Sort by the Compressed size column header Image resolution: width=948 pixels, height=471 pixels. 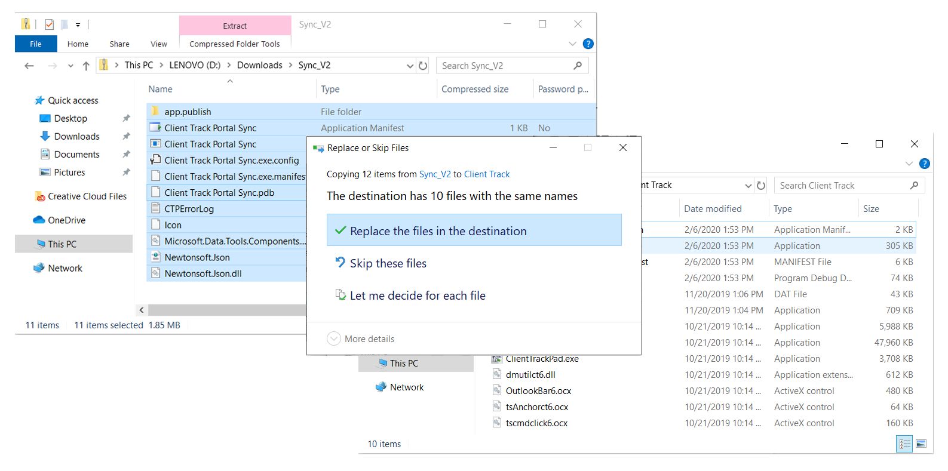[475, 89]
